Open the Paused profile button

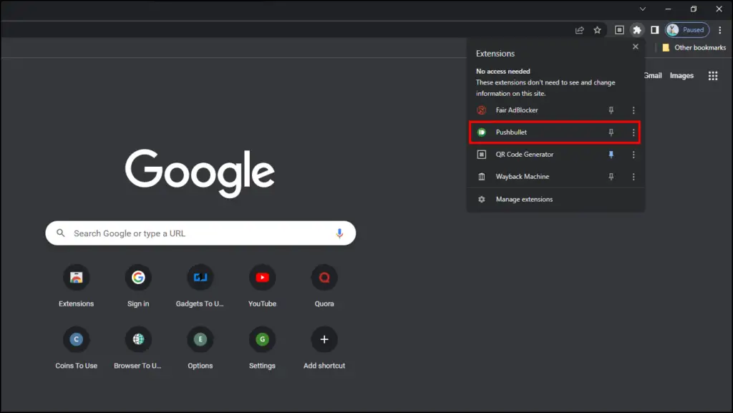[x=687, y=30]
